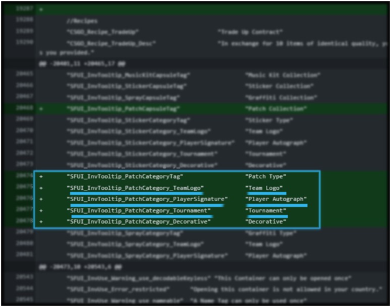Select the SFUI_InvTooltip_PatchCategory_PlayerSignature key
This screenshot has height=307, width=391.
[146, 199]
